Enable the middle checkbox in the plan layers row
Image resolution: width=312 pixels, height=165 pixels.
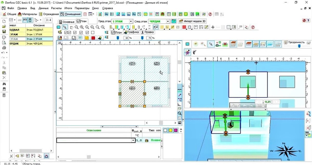[81, 32]
